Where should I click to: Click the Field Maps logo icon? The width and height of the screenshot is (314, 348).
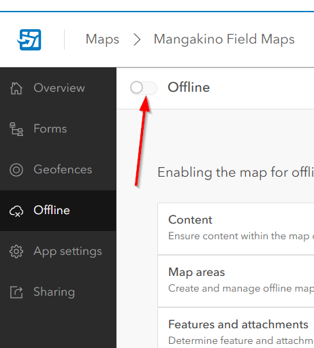point(29,39)
